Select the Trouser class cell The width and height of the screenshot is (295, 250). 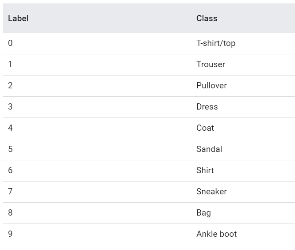coord(211,64)
